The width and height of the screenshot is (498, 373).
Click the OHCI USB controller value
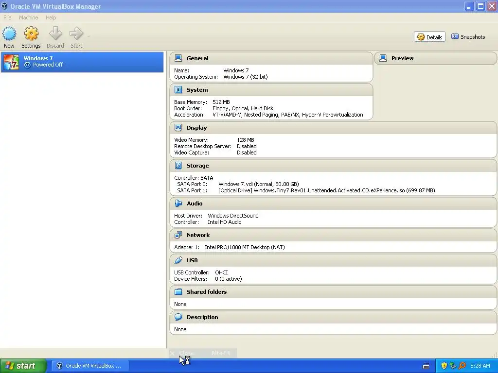click(221, 272)
